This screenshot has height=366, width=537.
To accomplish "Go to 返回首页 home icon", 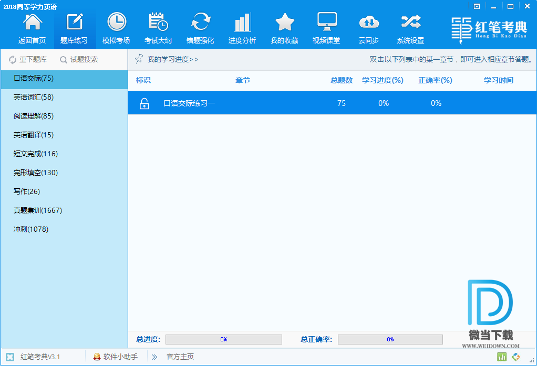I will click(x=32, y=22).
